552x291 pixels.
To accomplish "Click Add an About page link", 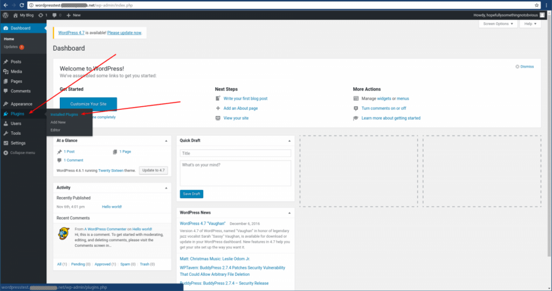I will pos(240,108).
